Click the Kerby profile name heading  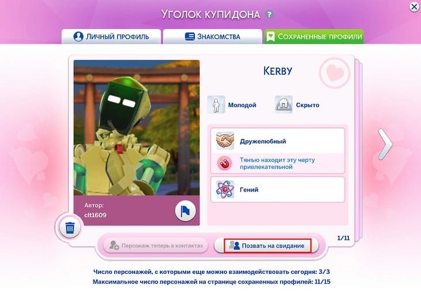(277, 71)
